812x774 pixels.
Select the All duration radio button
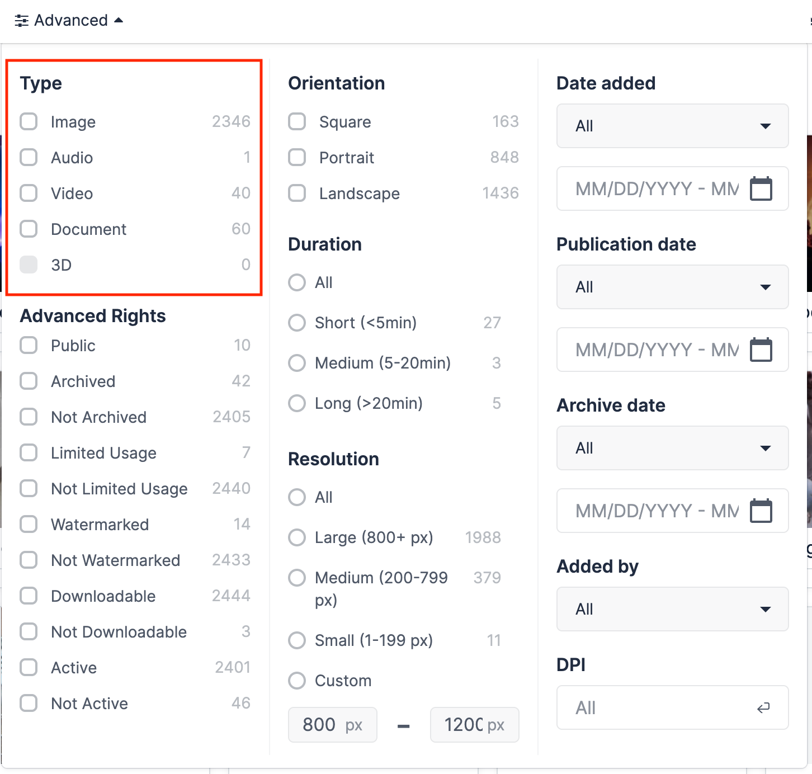point(297,282)
